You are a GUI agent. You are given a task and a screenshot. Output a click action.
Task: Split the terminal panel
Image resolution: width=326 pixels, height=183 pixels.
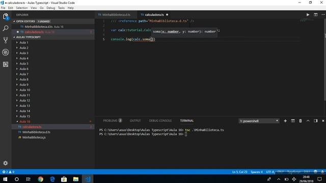click(x=293, y=121)
